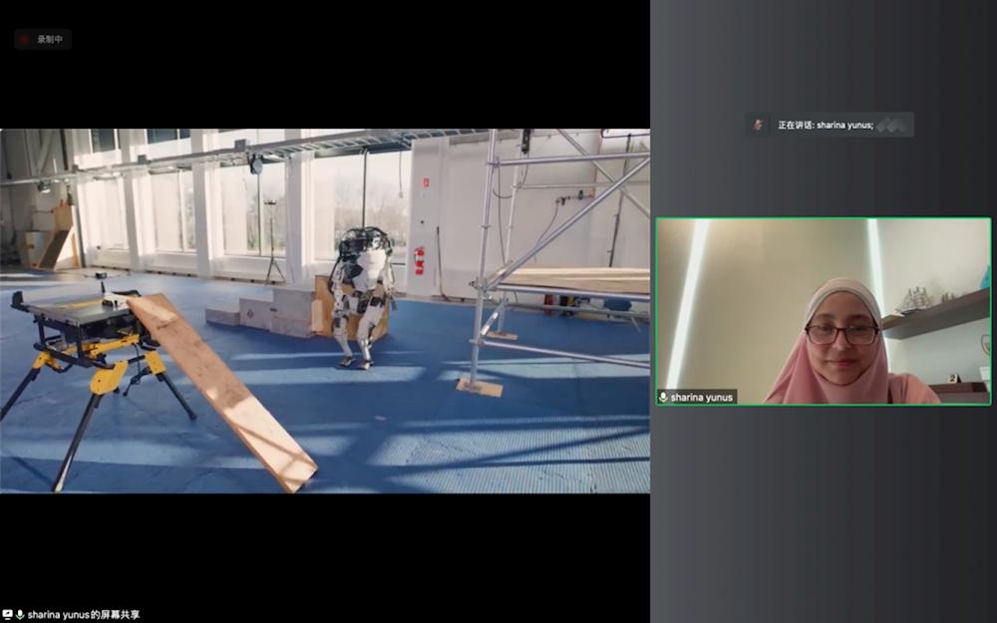
Task: Click the microphone icon on the webcam tile
Action: point(664,397)
